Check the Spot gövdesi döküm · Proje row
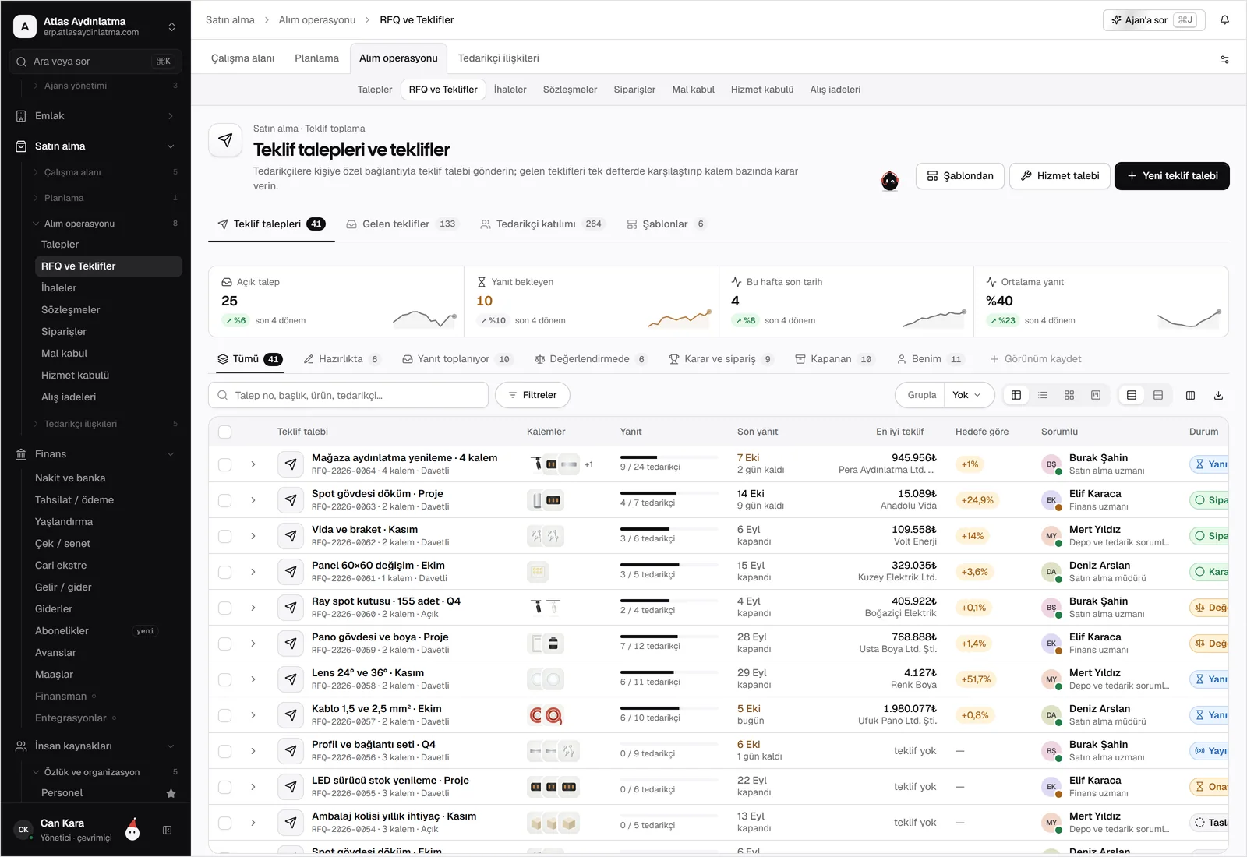The width and height of the screenshot is (1247, 857). 225,500
